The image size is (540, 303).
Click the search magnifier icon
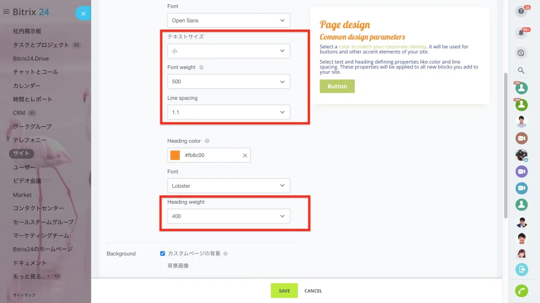click(x=521, y=70)
